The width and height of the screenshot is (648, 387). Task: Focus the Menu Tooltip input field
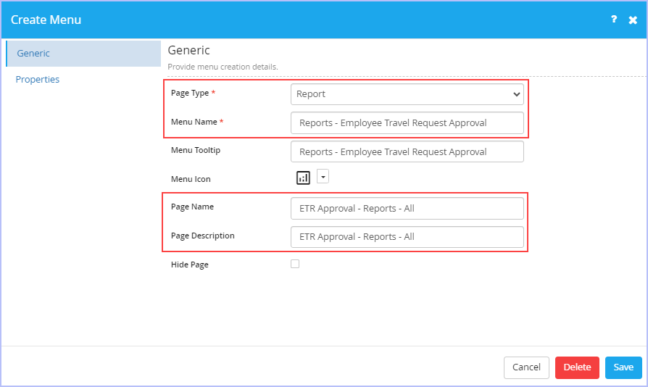click(407, 151)
